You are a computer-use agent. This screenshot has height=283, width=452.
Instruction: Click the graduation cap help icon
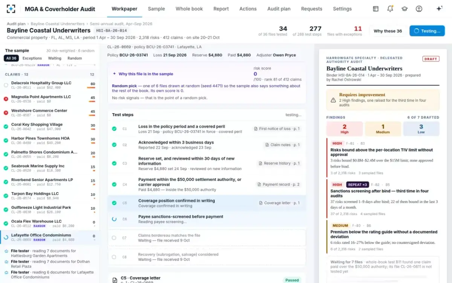pos(405,9)
